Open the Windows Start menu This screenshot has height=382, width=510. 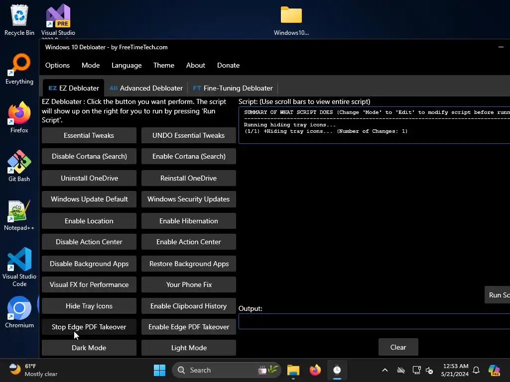point(159,370)
